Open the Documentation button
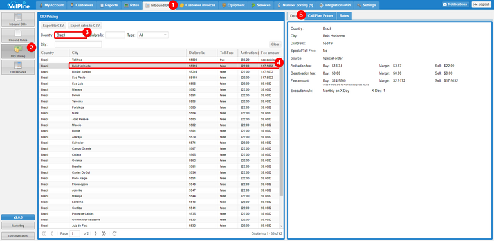Screen dimensions: 494x241 [18, 236]
